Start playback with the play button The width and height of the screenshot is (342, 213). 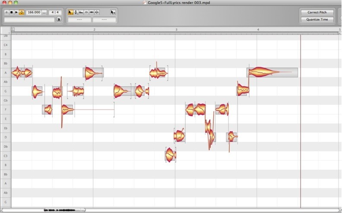pyautogui.click(x=16, y=13)
